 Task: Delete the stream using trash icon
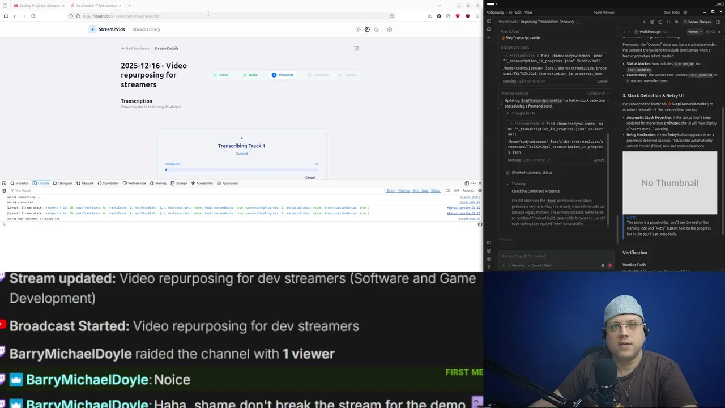(356, 48)
